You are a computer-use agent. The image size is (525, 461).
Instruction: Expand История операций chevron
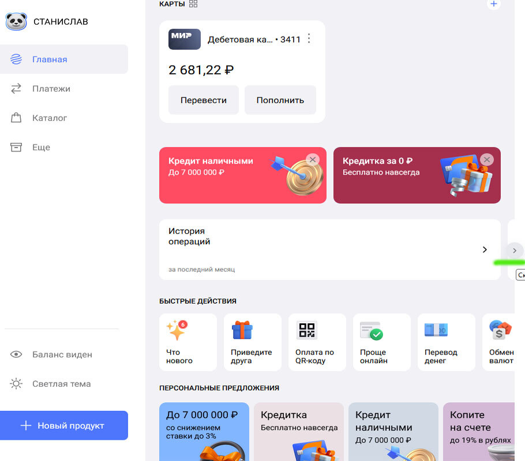[x=485, y=250]
